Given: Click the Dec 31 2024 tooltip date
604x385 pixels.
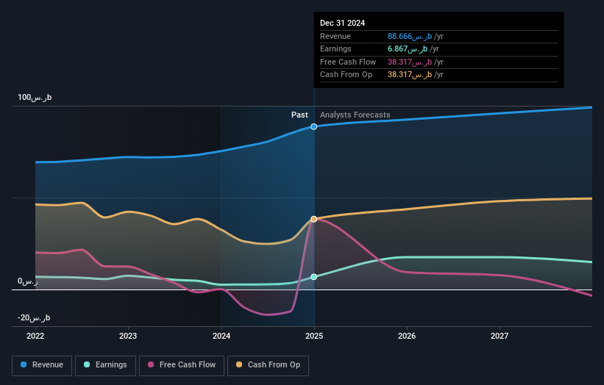Looking at the screenshot, I should [x=342, y=23].
